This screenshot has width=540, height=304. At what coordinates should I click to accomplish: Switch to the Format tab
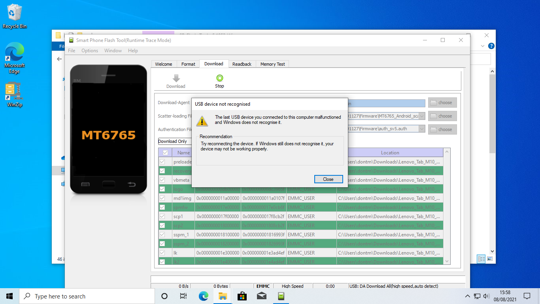(x=189, y=64)
